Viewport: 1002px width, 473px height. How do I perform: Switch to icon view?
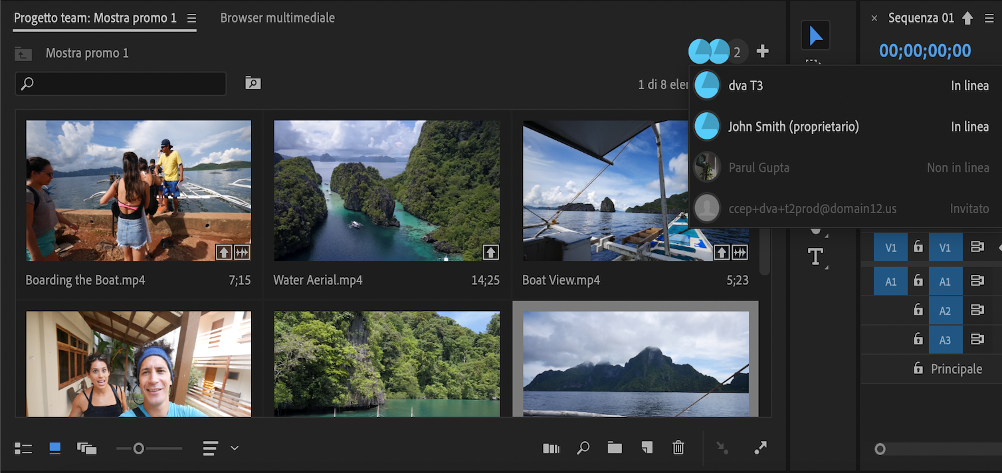(x=55, y=448)
